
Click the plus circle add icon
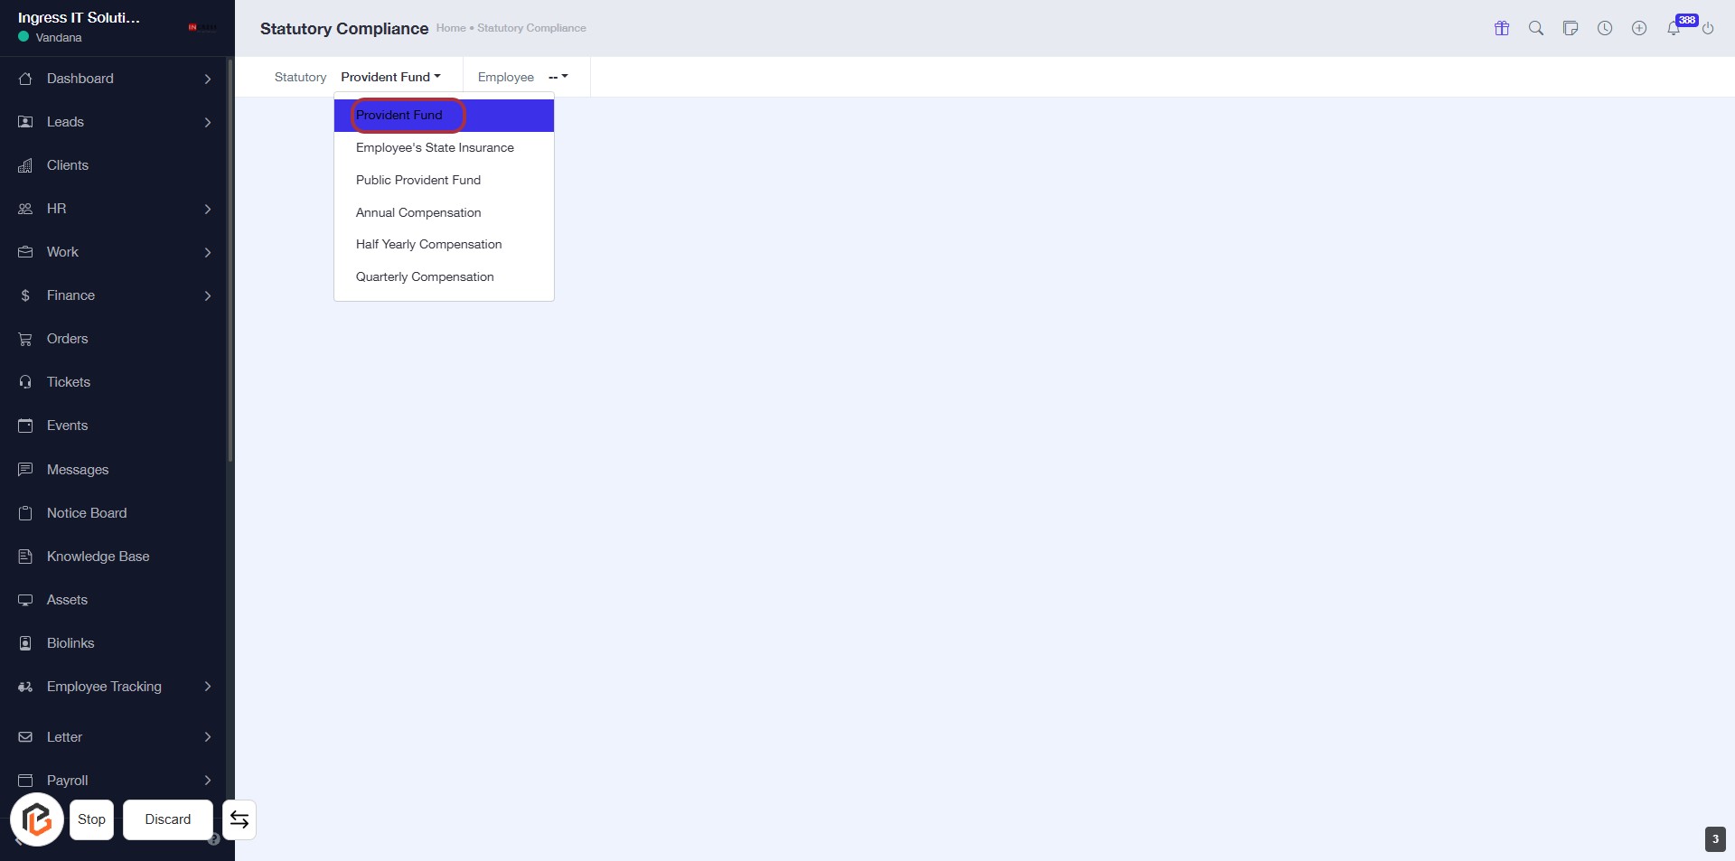[x=1639, y=28]
